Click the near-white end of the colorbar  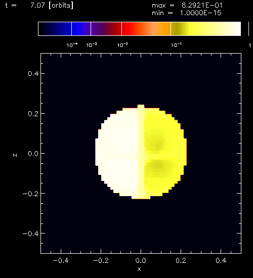pyautogui.click(x=233, y=29)
